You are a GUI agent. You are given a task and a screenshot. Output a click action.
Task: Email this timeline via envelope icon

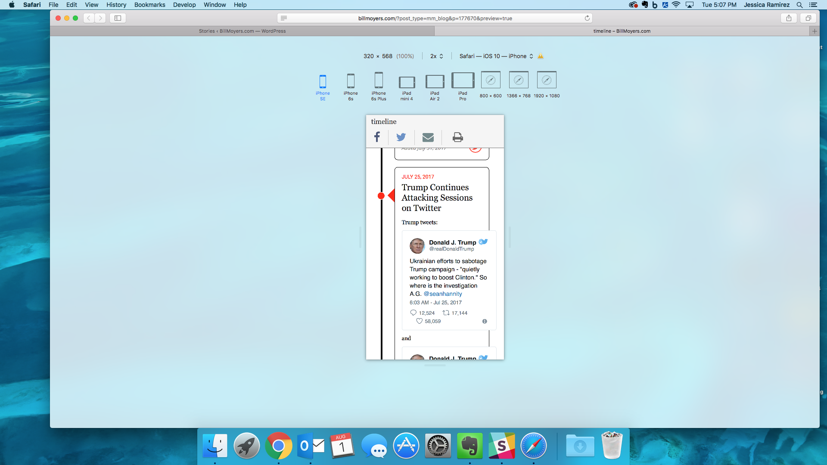click(x=428, y=137)
